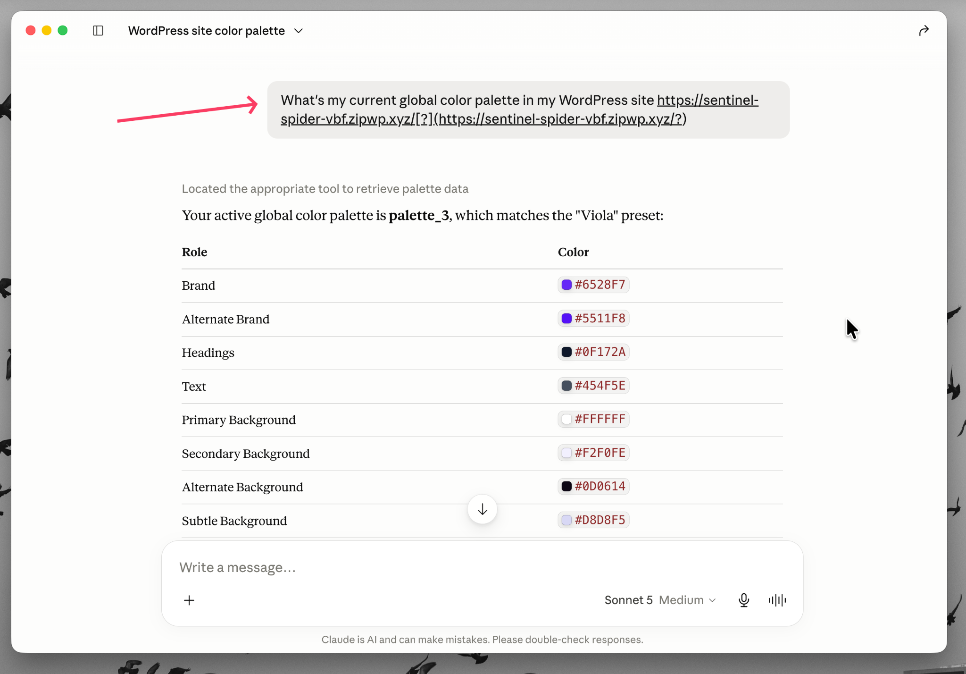The width and height of the screenshot is (966, 674).
Task: Select the Primary Background chip #FFFFFF
Action: click(593, 419)
